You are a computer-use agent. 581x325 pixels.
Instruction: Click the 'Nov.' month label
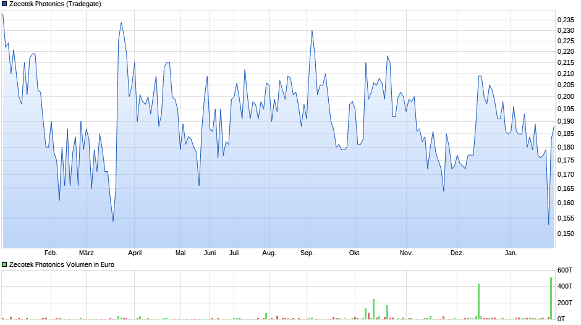(407, 253)
